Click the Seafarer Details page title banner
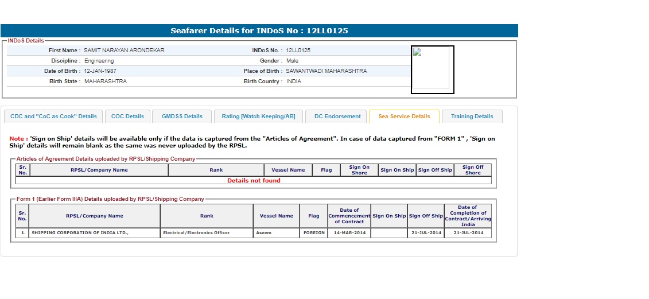 coord(259,31)
